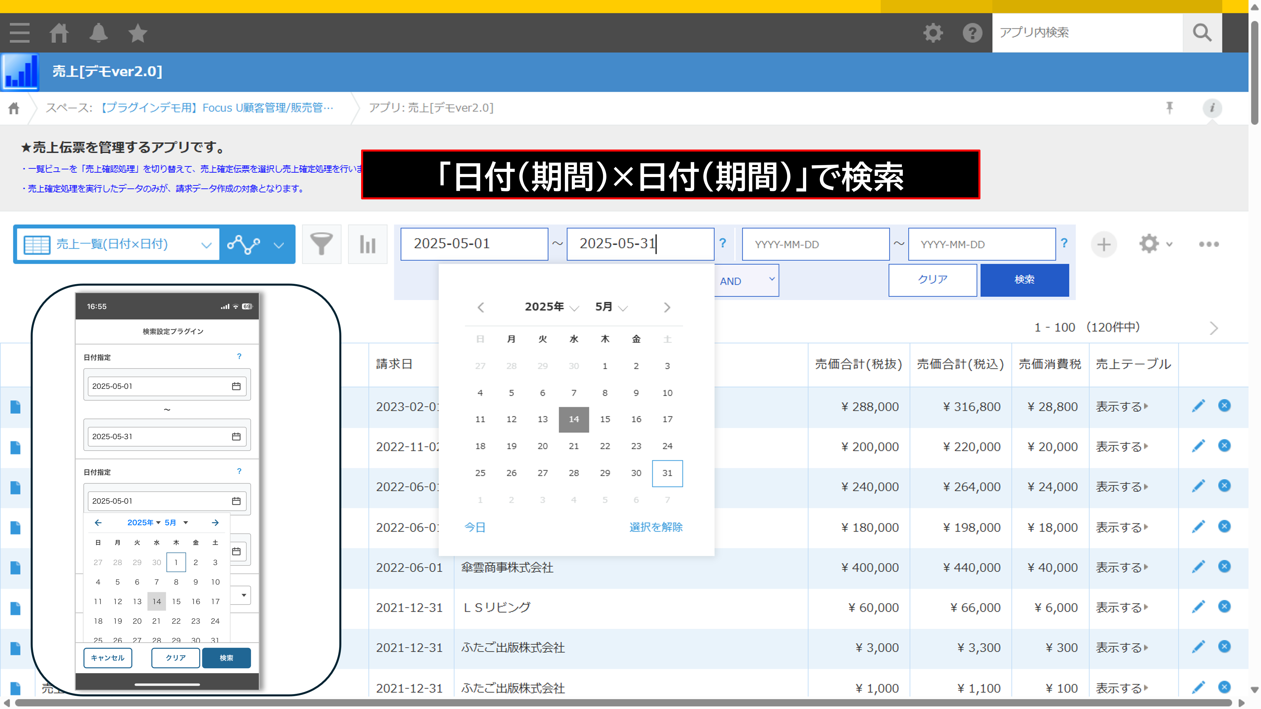
Task: Delete the ¥ 240,000 row
Action: pos(1224,486)
